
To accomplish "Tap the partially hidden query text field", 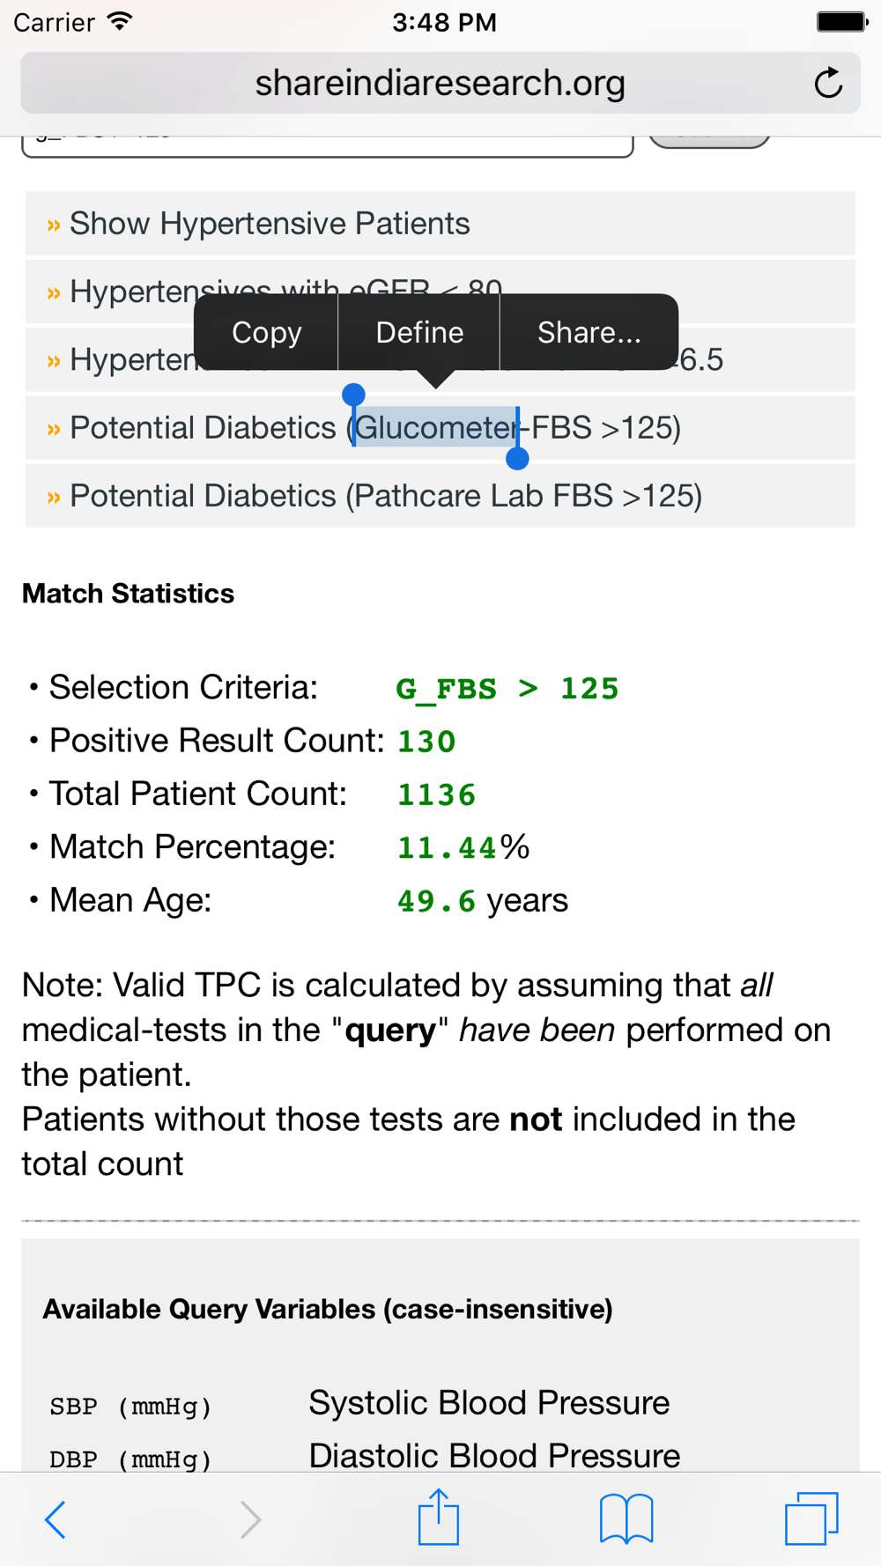I will pyautogui.click(x=328, y=146).
